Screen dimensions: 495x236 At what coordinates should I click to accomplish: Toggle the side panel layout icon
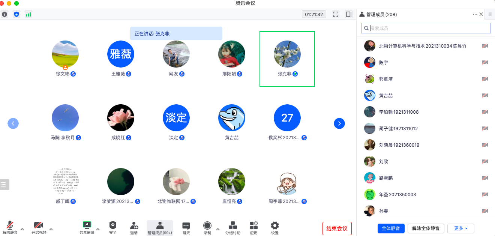coord(349,14)
